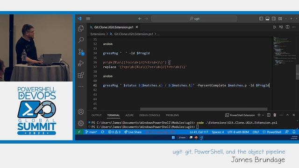Start Live Share from status bar
This screenshot has height=168, width=299.
[133, 132]
